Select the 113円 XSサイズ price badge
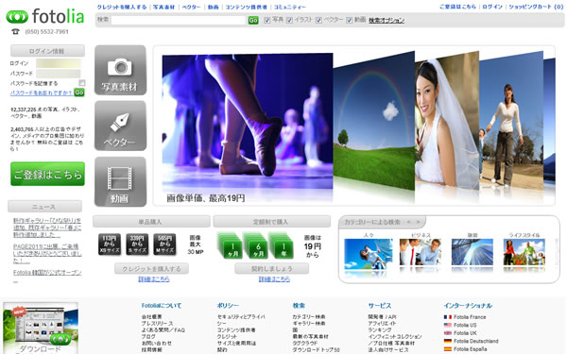Viewport: 567px width, 354px height. point(110,244)
